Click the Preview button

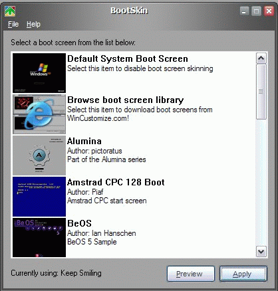(191, 274)
